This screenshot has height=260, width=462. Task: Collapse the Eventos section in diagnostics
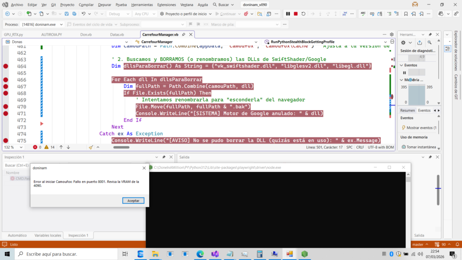pos(402,65)
